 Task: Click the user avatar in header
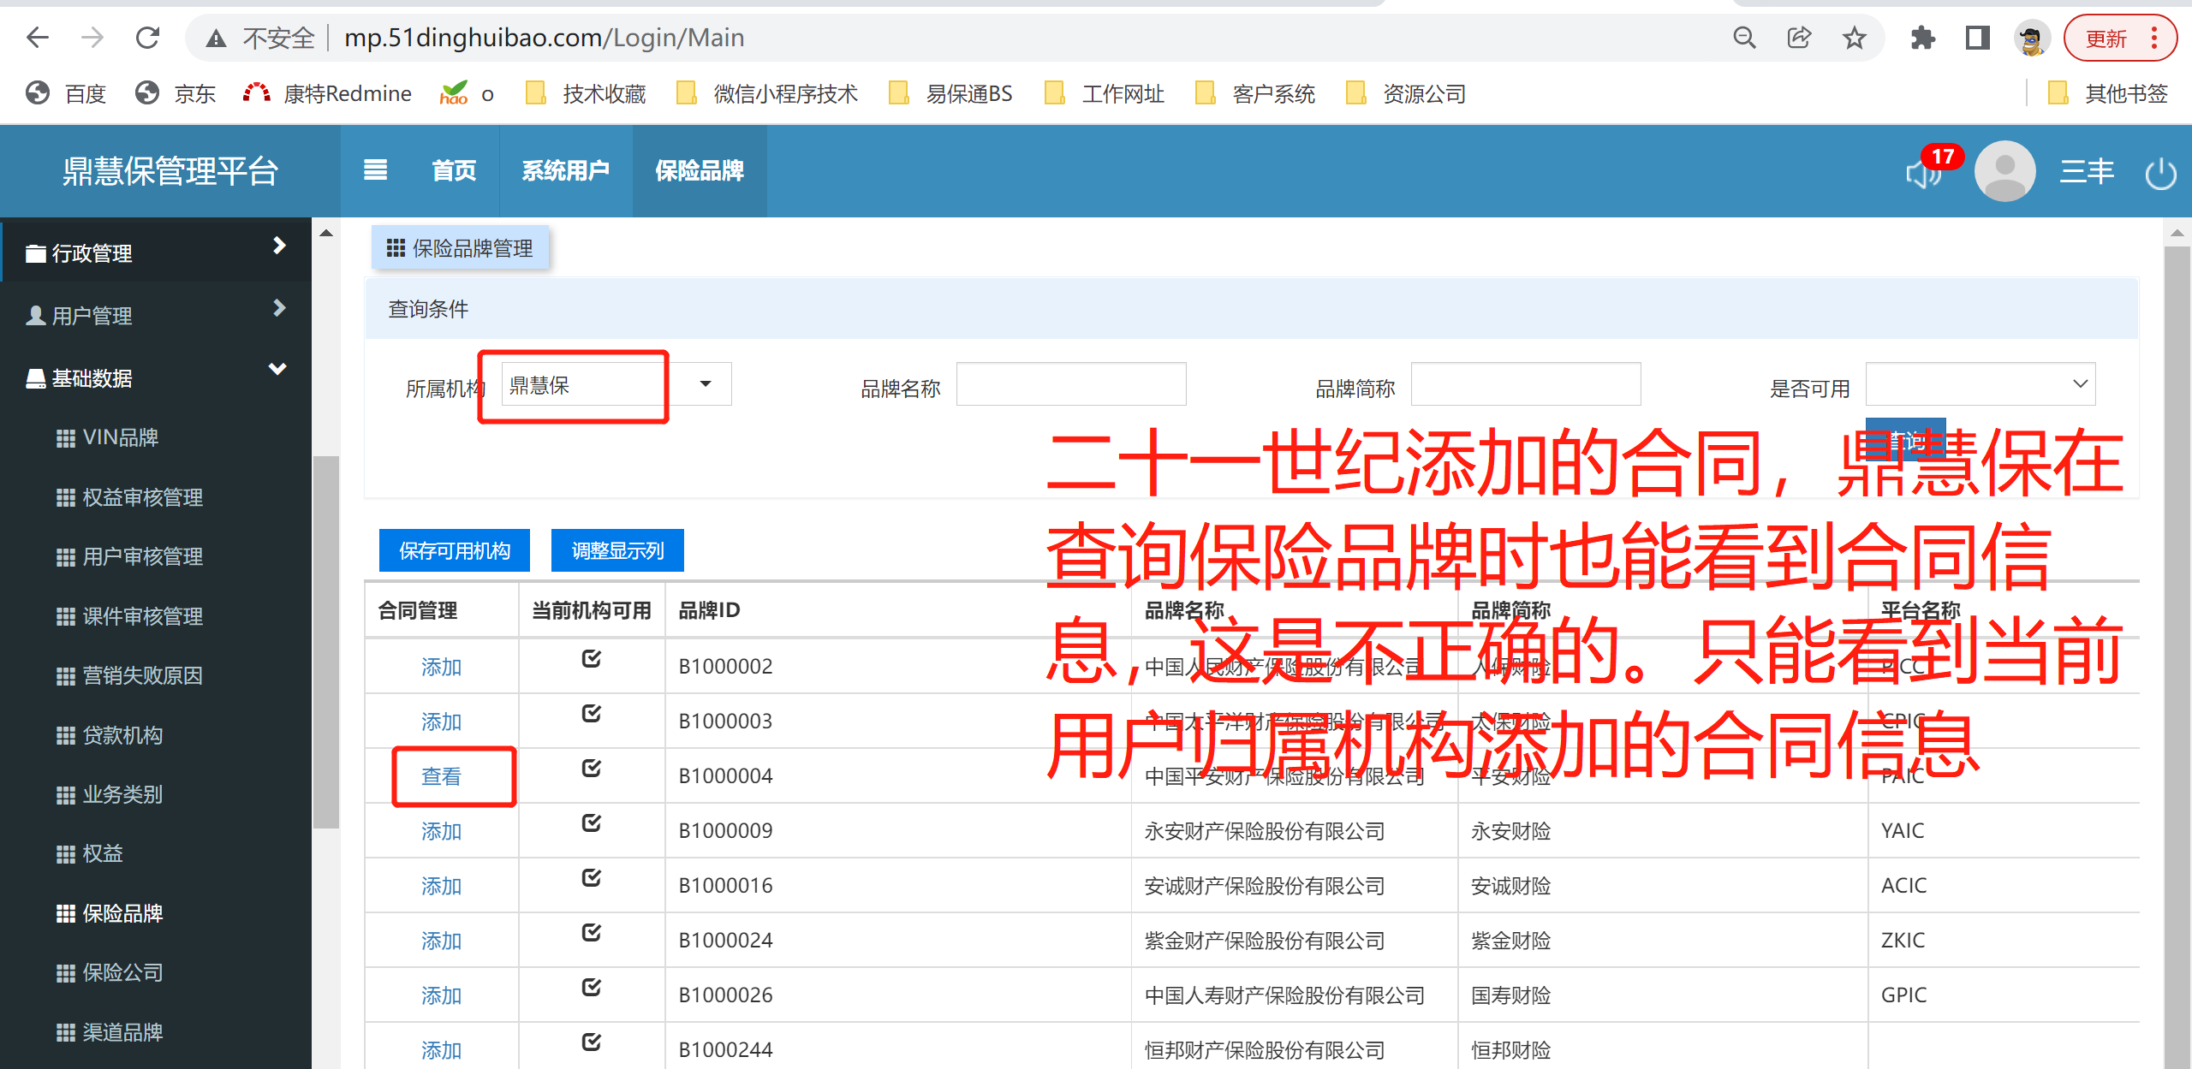pyautogui.click(x=2004, y=171)
